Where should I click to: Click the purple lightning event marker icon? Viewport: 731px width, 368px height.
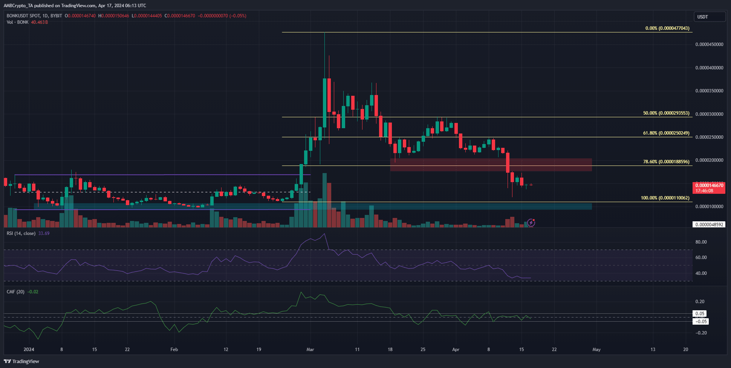tap(531, 223)
